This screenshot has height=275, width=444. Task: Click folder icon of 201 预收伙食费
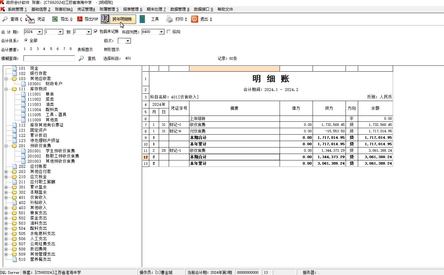coord(14,146)
